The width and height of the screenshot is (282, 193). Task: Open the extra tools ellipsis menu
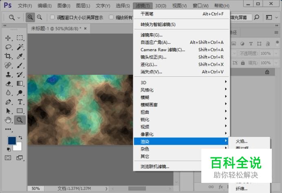[8, 129]
